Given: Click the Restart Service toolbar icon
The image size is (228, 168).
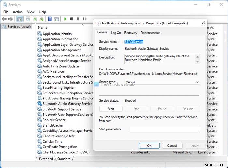Looking at the screenshot, I should click(85, 19).
